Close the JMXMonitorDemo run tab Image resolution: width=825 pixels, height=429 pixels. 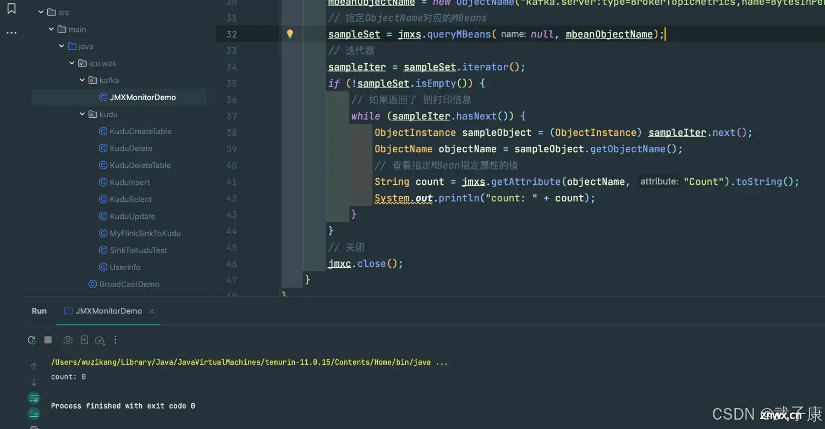point(151,311)
